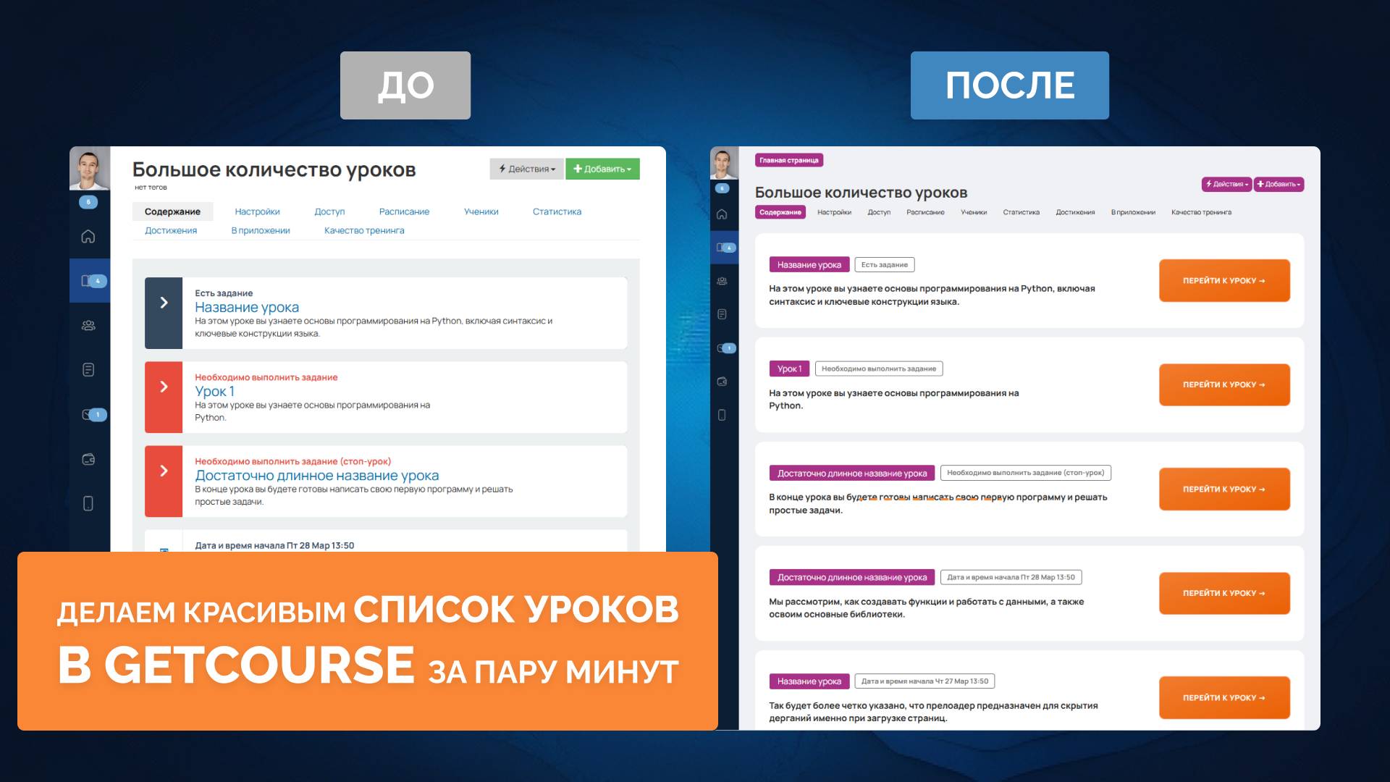Viewport: 1390px width, 782px height.
Task: Open the notifications badge showing 6
Action: (x=88, y=203)
